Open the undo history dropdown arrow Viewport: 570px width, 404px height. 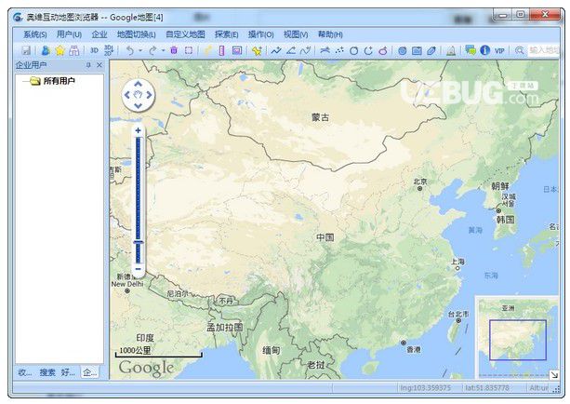(x=140, y=50)
